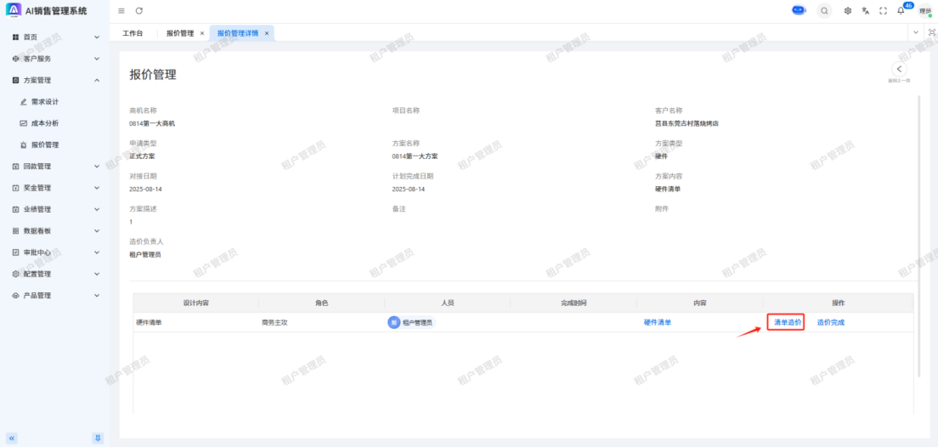Screen dimensions: 938x448
Task: Click the AI assistant robot icon
Action: click(x=799, y=10)
